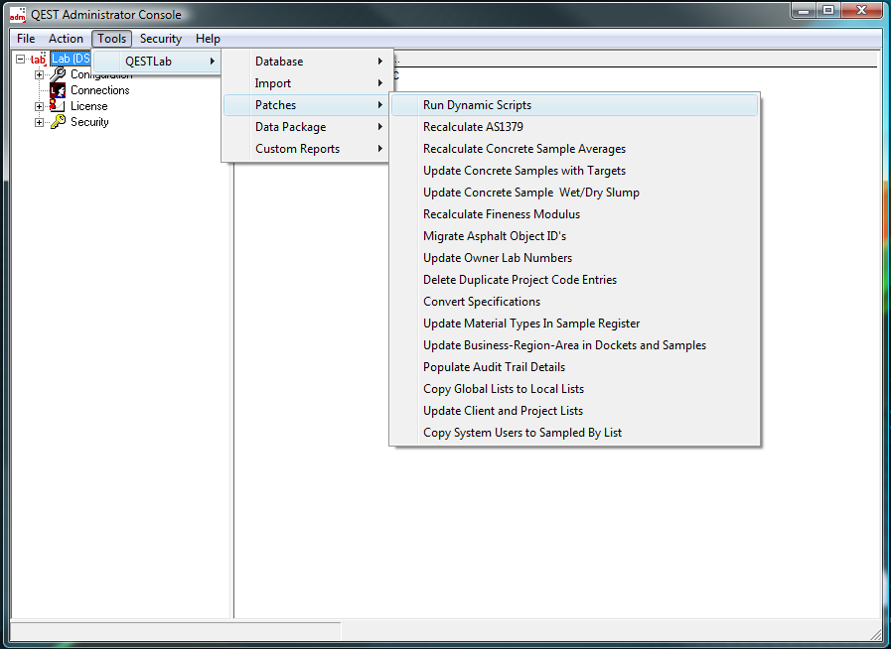Click the Security key icon
The height and width of the screenshot is (649, 891).
click(x=58, y=122)
